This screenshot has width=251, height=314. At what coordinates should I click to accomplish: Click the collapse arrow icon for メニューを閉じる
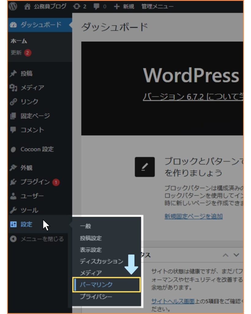click(x=13, y=239)
